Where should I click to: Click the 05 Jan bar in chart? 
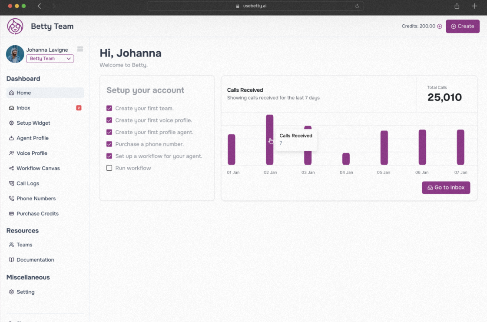(384, 148)
